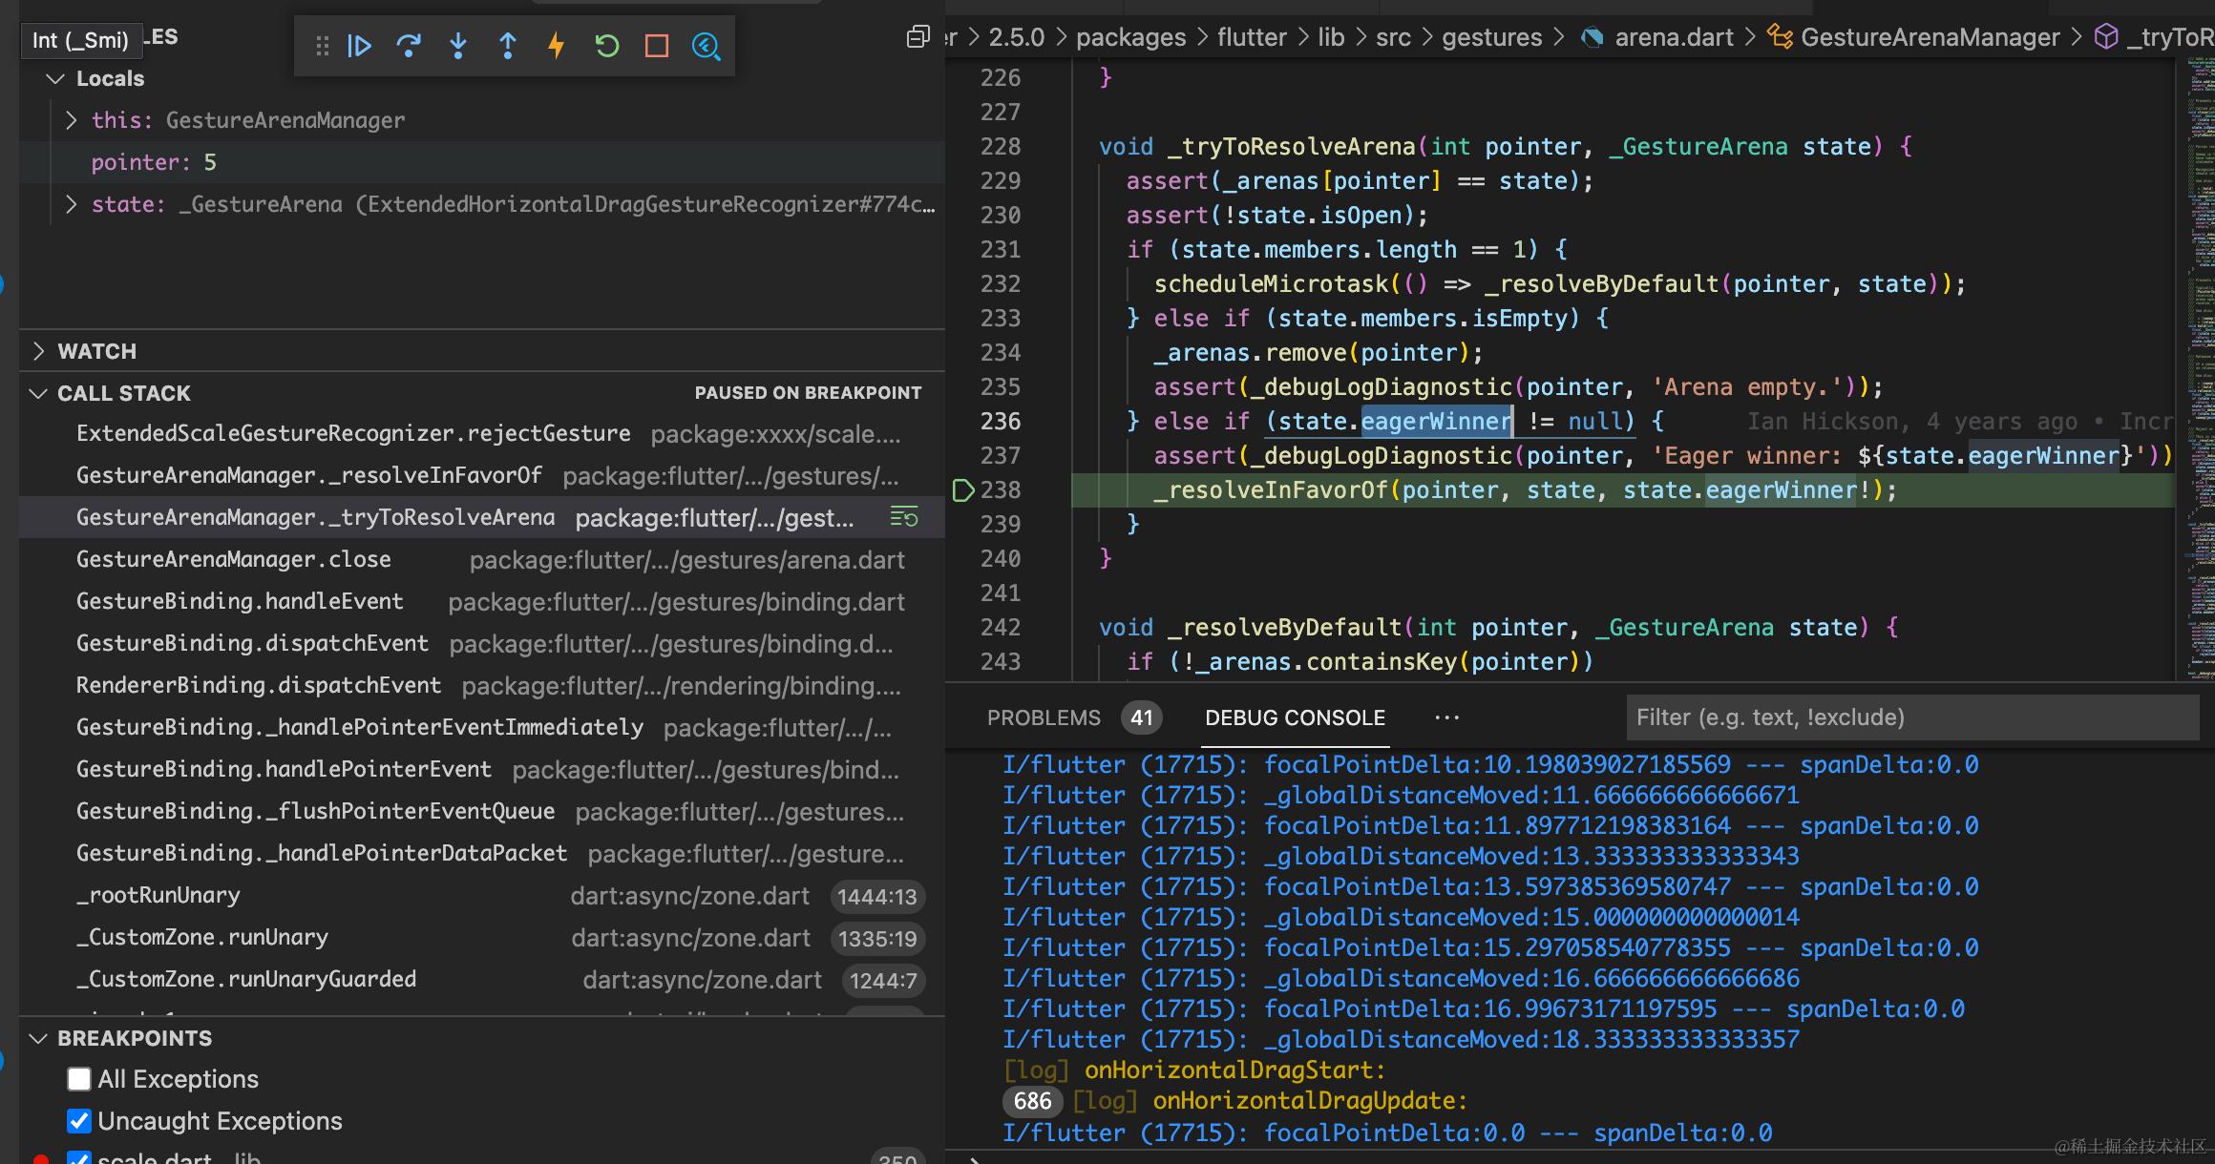Click the debug console filter input
Screen dimensions: 2215x1164
[1912, 717]
